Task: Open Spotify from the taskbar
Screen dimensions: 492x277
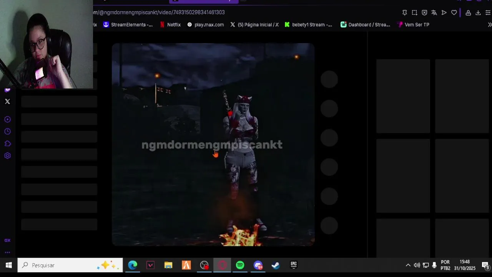Action: [x=240, y=265]
